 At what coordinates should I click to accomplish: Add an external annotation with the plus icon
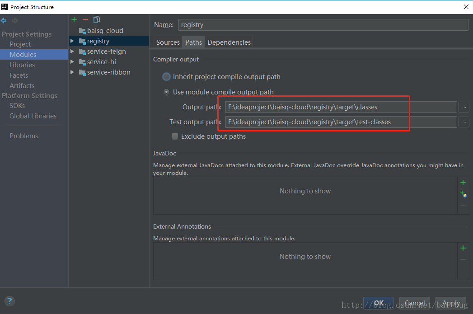(x=463, y=248)
